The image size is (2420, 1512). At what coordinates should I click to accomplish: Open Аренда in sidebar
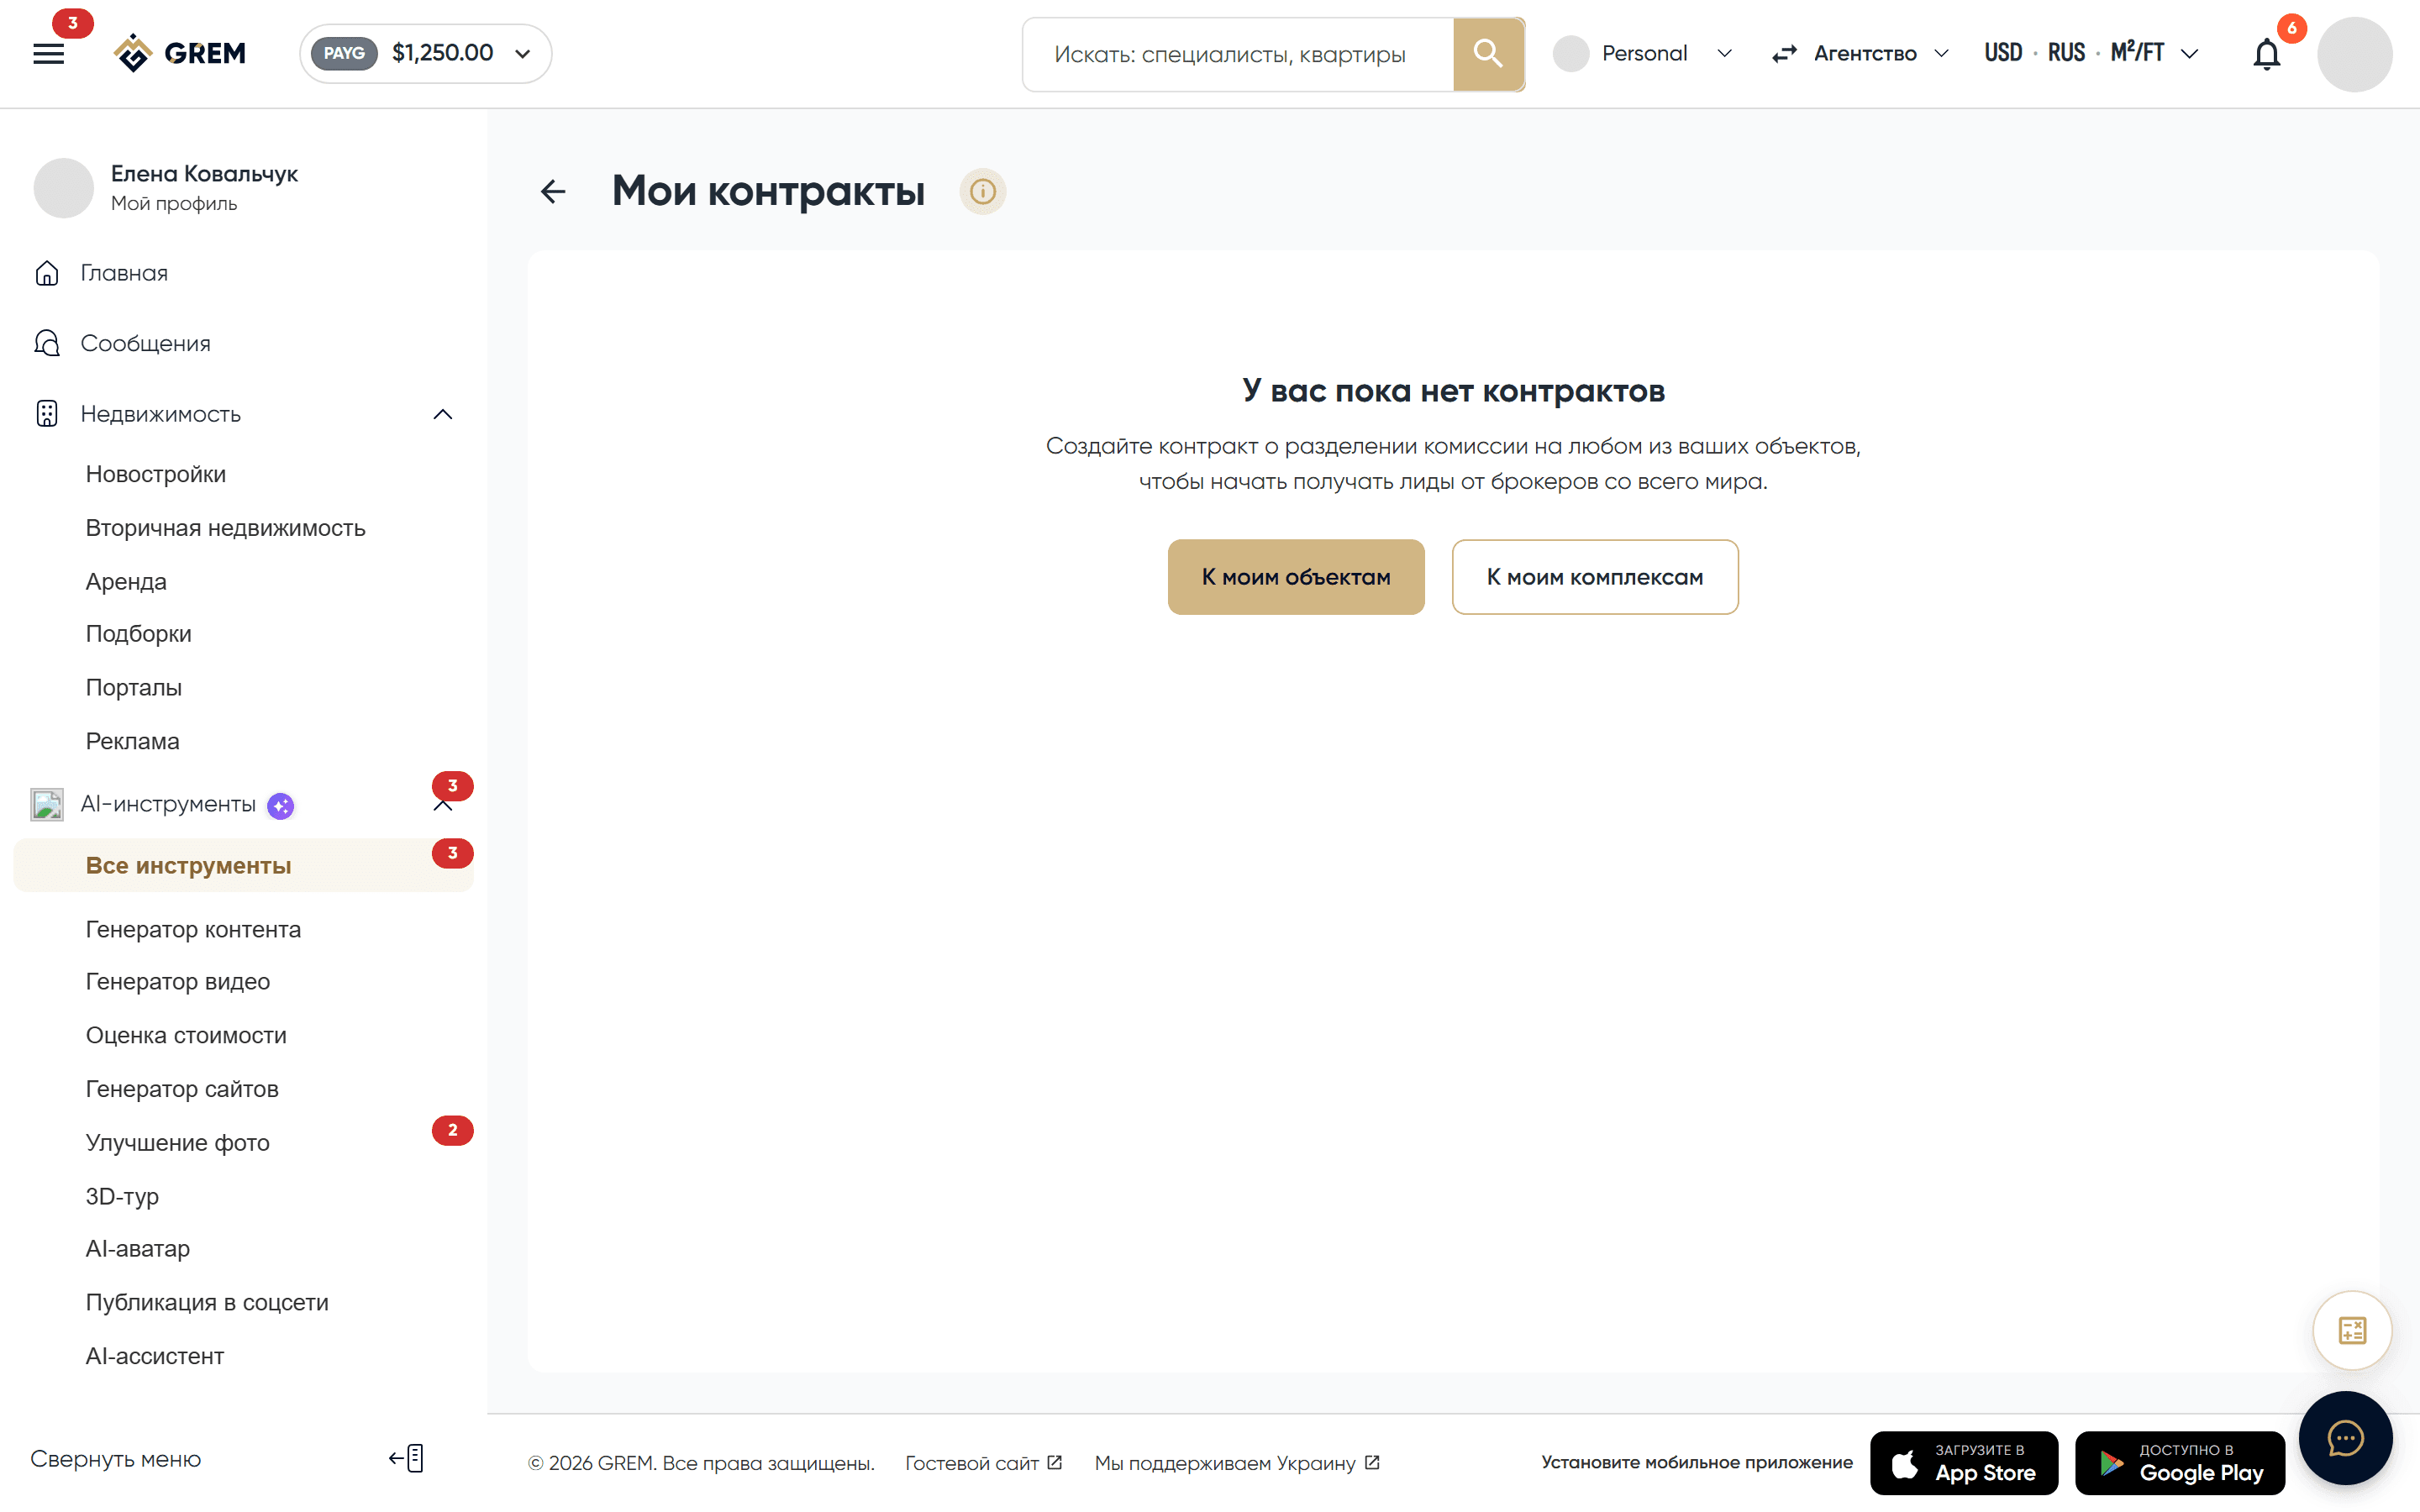[x=126, y=581]
